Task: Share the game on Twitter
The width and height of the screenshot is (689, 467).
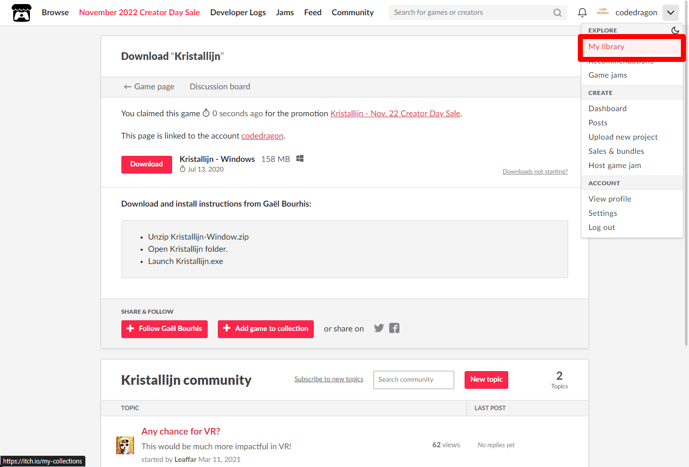Action: (x=379, y=328)
